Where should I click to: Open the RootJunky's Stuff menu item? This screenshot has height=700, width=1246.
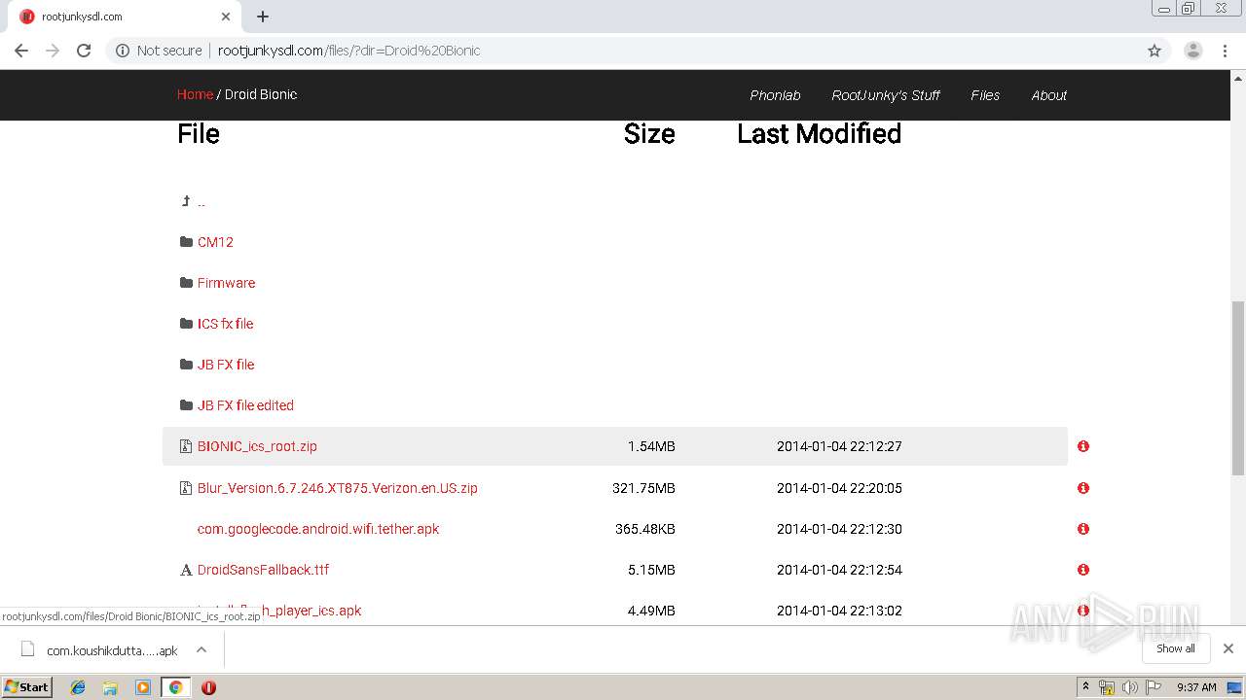point(886,95)
